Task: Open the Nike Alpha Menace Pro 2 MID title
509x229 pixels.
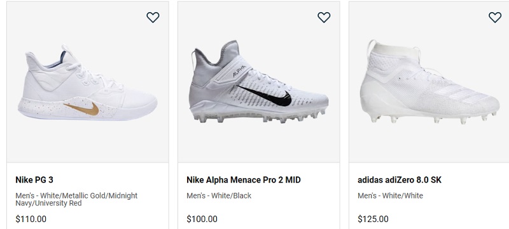Action: [244, 180]
